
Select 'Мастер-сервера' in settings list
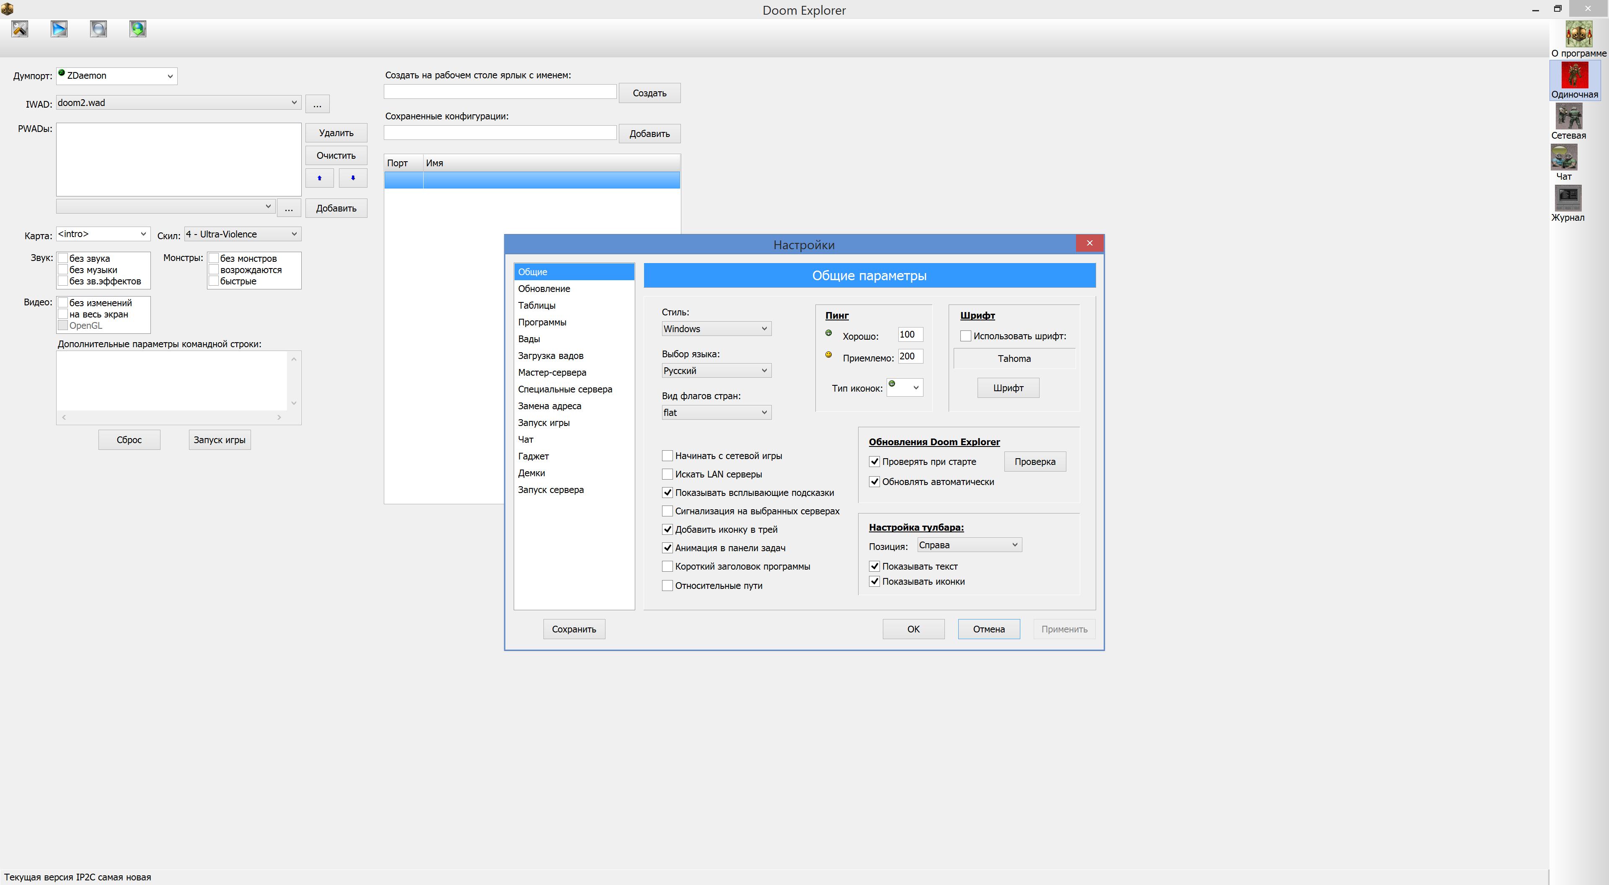551,373
